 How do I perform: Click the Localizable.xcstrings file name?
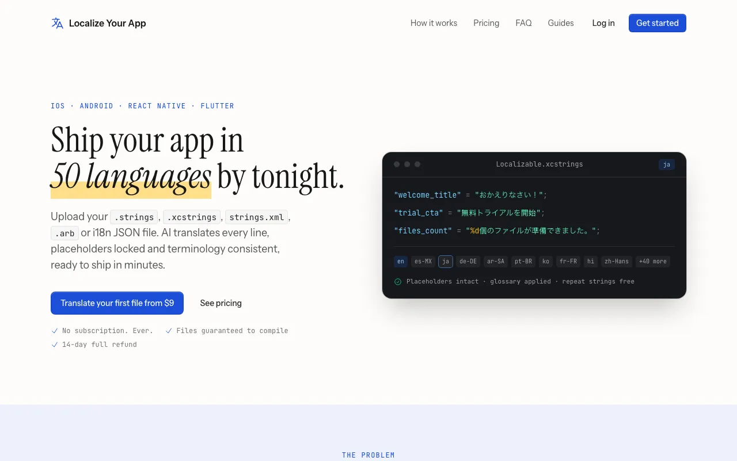(x=540, y=164)
